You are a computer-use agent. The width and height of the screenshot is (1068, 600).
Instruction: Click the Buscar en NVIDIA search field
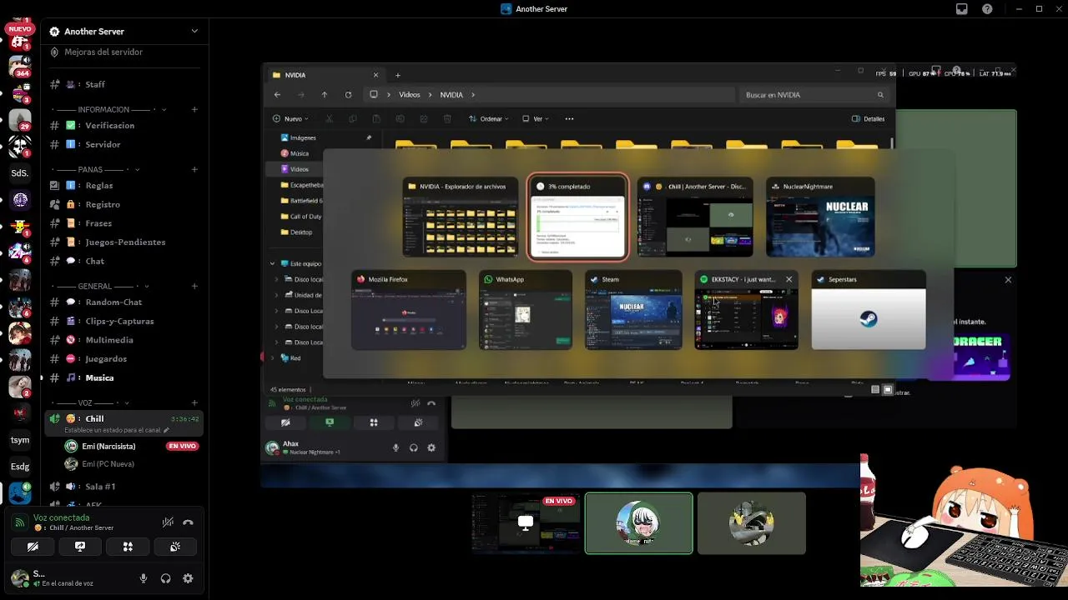814,95
